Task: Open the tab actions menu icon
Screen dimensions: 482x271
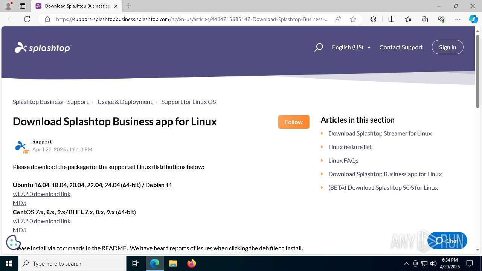Action: (x=23, y=6)
